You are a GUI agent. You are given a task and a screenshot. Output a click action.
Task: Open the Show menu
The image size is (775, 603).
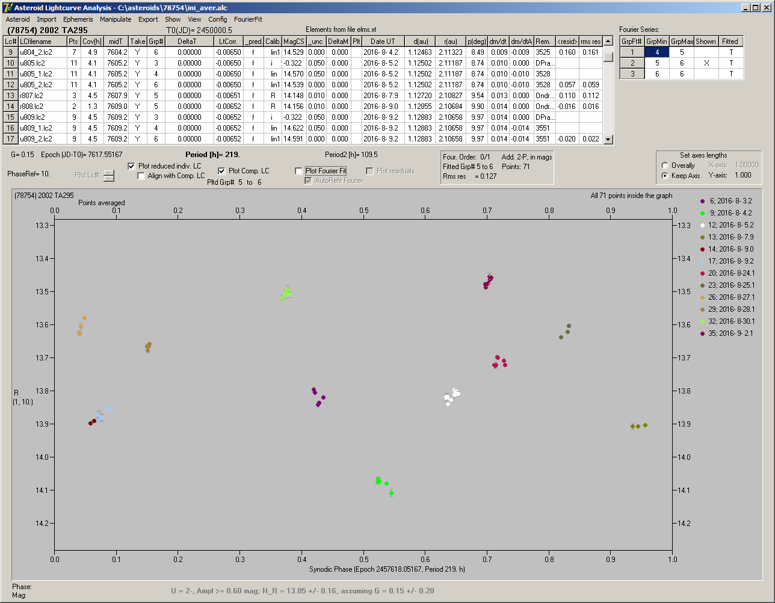tap(173, 19)
